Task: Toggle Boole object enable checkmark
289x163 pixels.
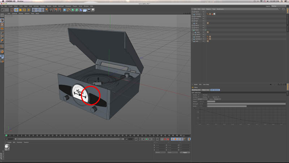Action: [x=206, y=30]
